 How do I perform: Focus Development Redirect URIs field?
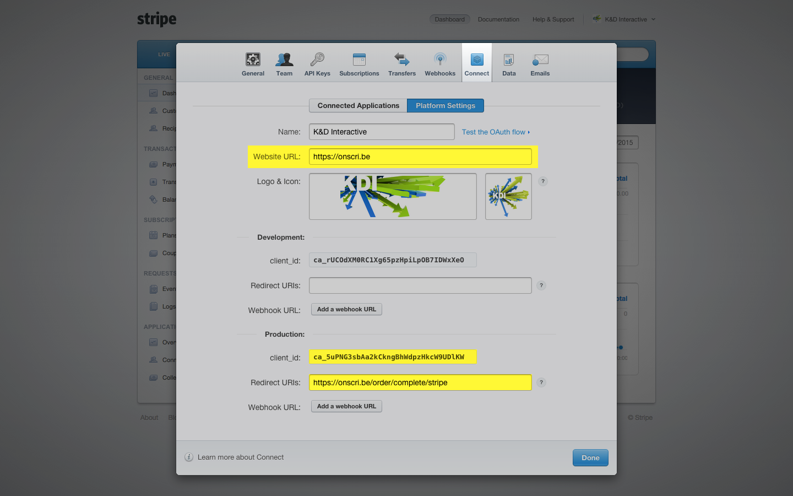(x=420, y=285)
